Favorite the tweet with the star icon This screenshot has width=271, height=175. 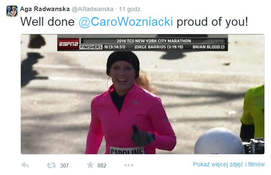coord(90,165)
